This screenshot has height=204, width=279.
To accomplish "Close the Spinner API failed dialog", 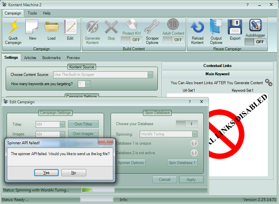I will point(106,141).
